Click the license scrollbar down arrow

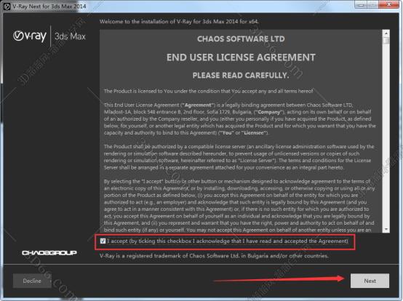tap(386, 229)
